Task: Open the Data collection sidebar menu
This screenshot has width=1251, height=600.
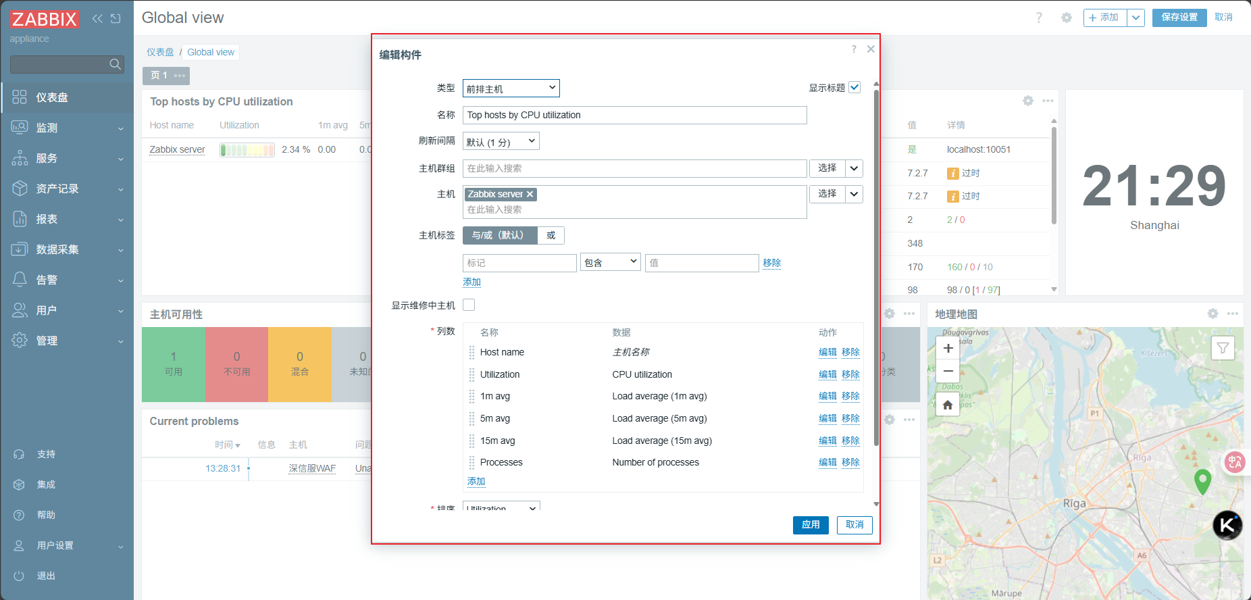Action: click(68, 249)
